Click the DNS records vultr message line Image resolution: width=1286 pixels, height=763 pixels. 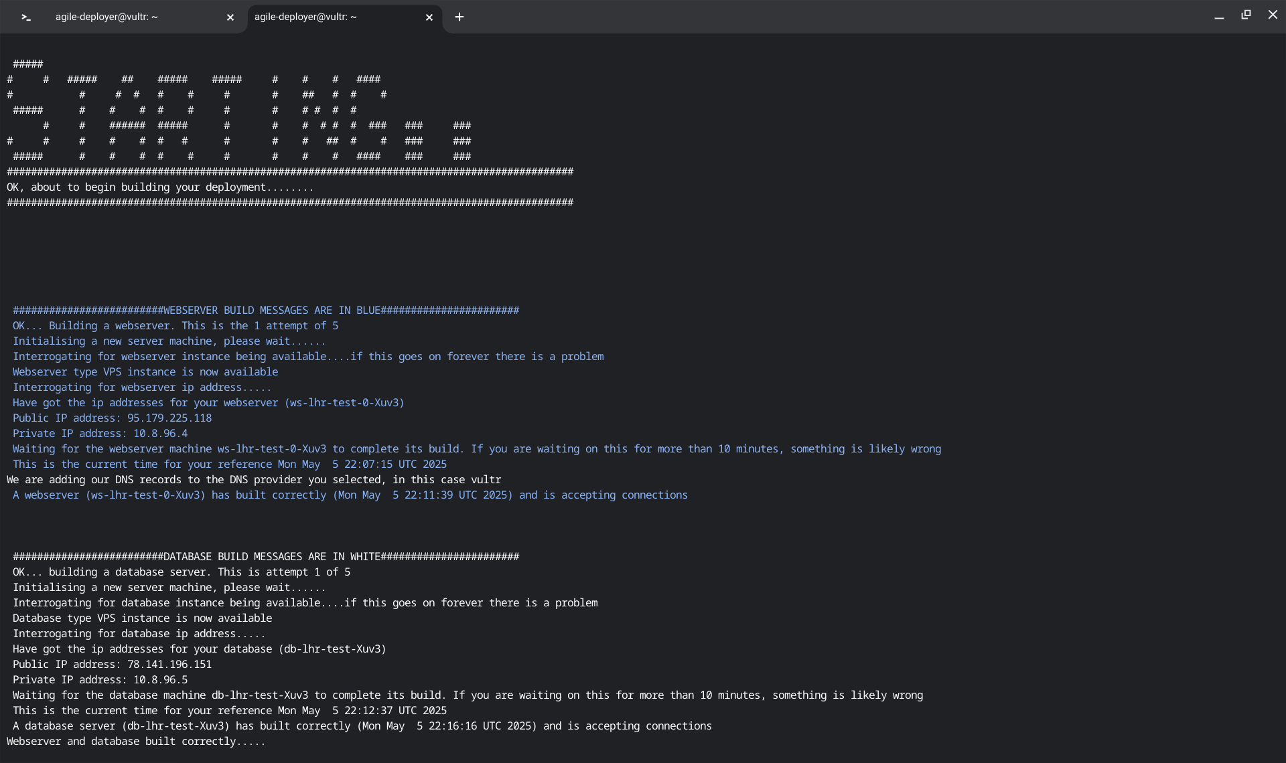254,480
